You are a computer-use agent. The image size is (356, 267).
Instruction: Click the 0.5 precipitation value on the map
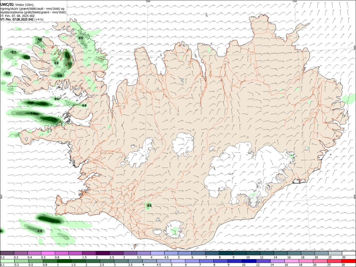coord(81,38)
